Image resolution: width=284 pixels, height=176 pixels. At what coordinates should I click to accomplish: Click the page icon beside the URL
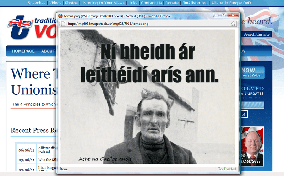(63, 24)
